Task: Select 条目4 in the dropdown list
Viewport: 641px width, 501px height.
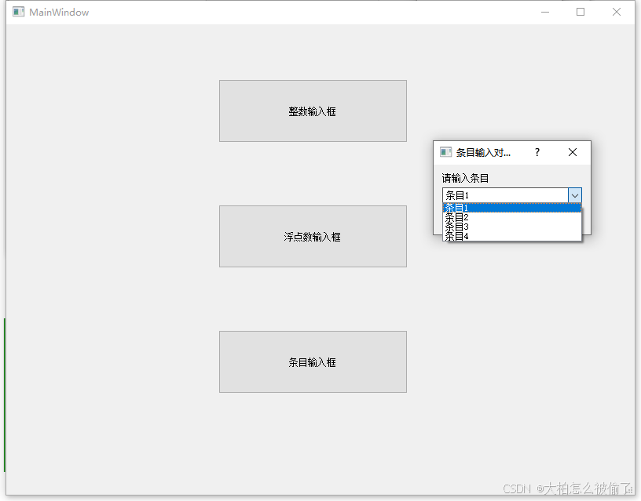Action: [x=512, y=236]
